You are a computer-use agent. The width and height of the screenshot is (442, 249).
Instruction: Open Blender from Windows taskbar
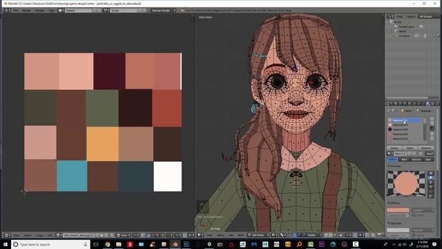point(175,244)
